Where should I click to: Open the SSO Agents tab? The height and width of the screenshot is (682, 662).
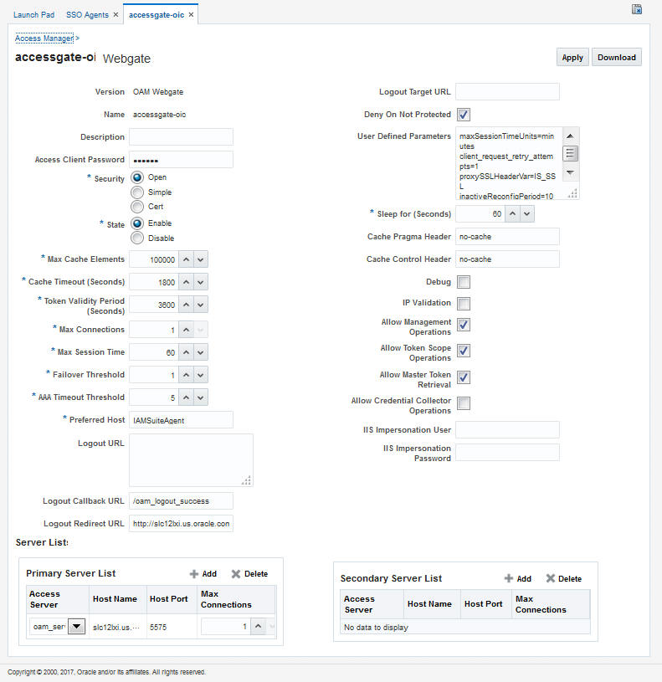coord(87,15)
